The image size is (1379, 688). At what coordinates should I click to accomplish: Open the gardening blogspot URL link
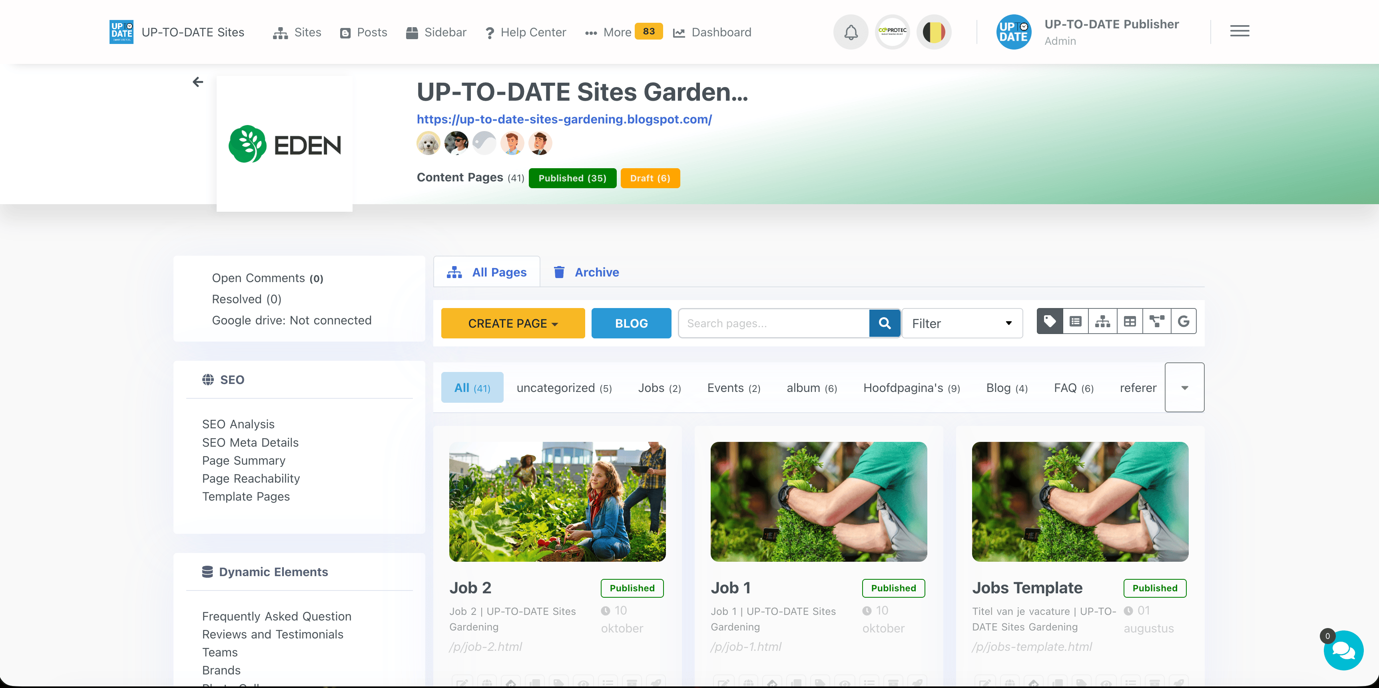tap(564, 119)
